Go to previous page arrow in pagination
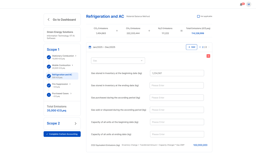Image resolution: width=256 pixels, height=160 pixels. tap(200, 47)
